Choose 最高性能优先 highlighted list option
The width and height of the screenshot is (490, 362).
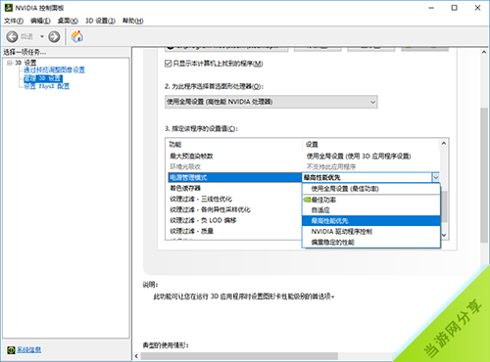(x=370, y=221)
